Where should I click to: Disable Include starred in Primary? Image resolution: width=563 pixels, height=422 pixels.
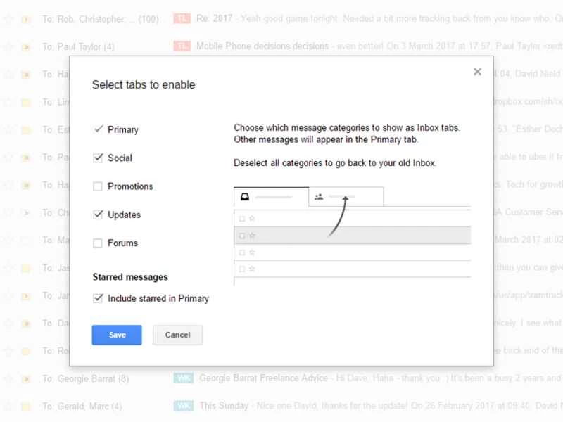coord(99,298)
